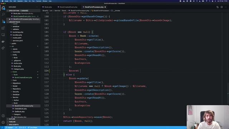
Task: Click errors and warnings count in status bar
Action: point(22,128)
